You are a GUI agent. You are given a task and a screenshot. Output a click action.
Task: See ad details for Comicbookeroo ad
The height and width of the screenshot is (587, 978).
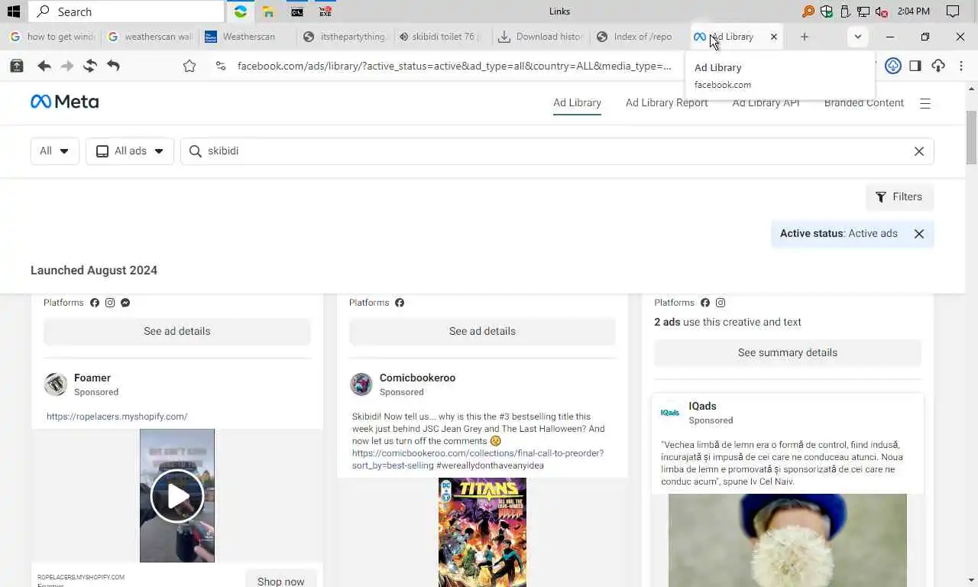point(482,332)
